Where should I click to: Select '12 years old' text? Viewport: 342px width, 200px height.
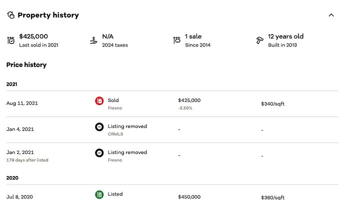tap(285, 36)
